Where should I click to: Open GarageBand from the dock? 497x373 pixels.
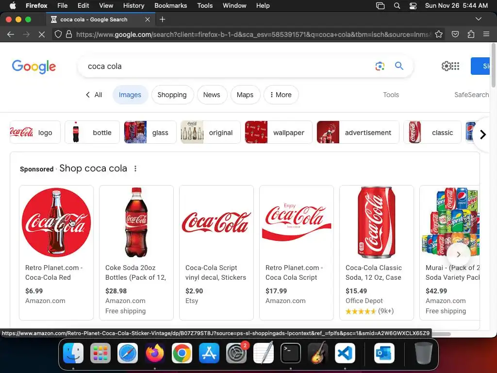tap(318, 353)
